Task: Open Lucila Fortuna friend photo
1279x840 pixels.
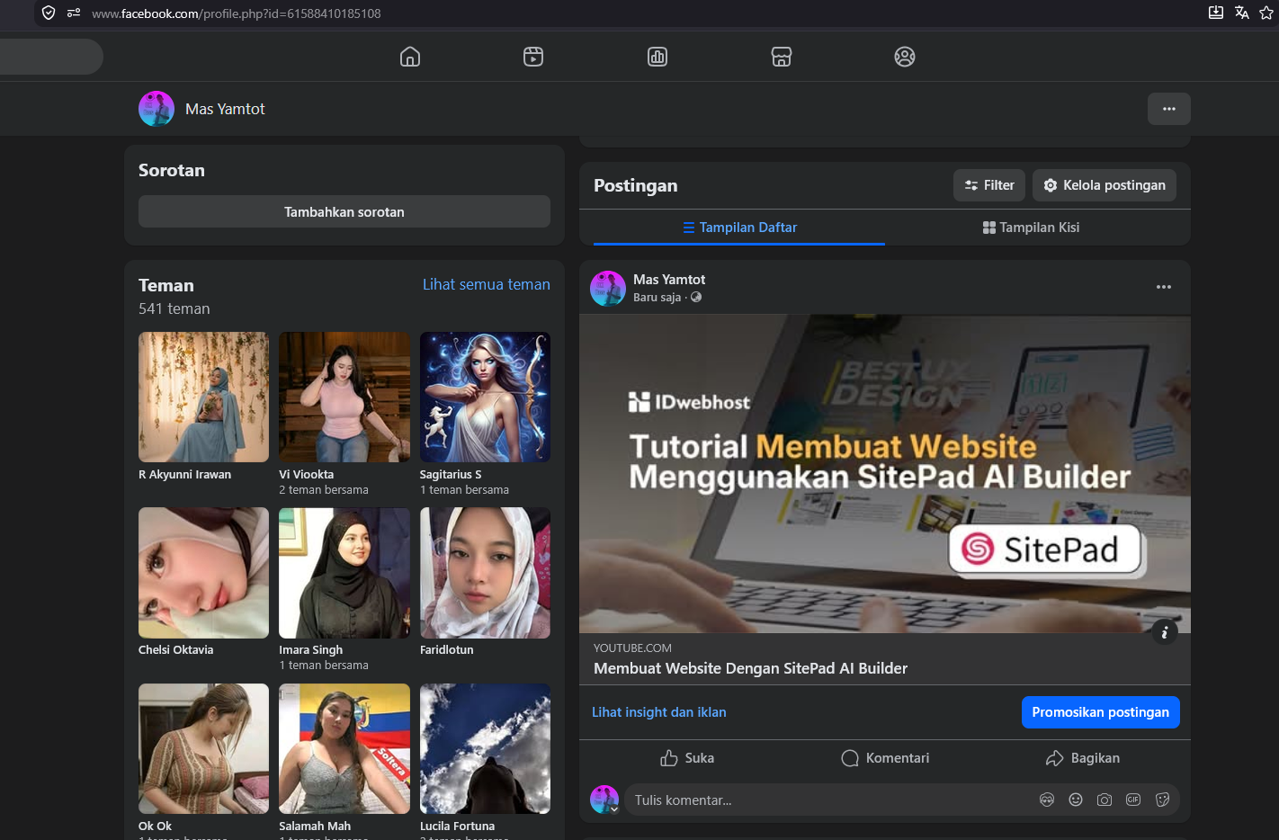Action: pos(485,748)
